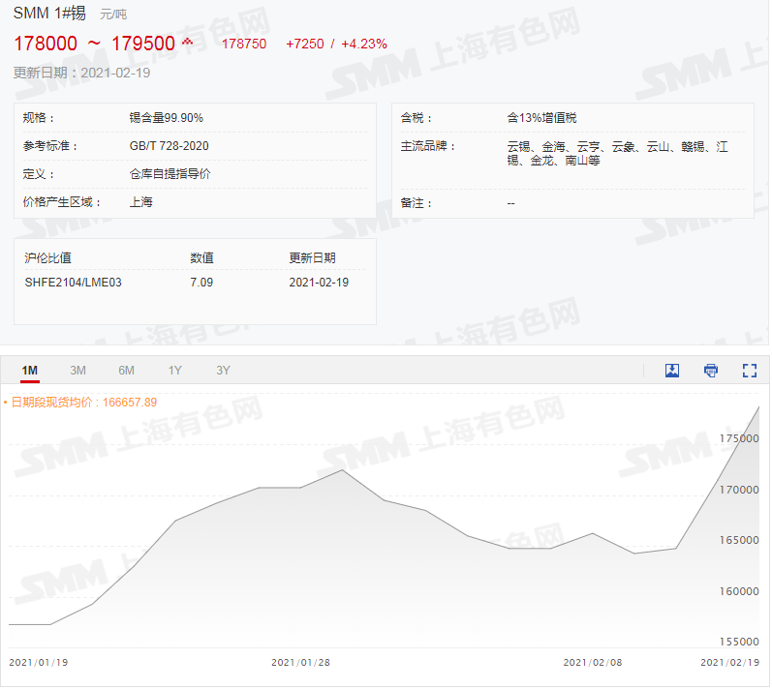Click the 2021/02/08 x-axis date label
This screenshot has width=772, height=689.
point(592,663)
